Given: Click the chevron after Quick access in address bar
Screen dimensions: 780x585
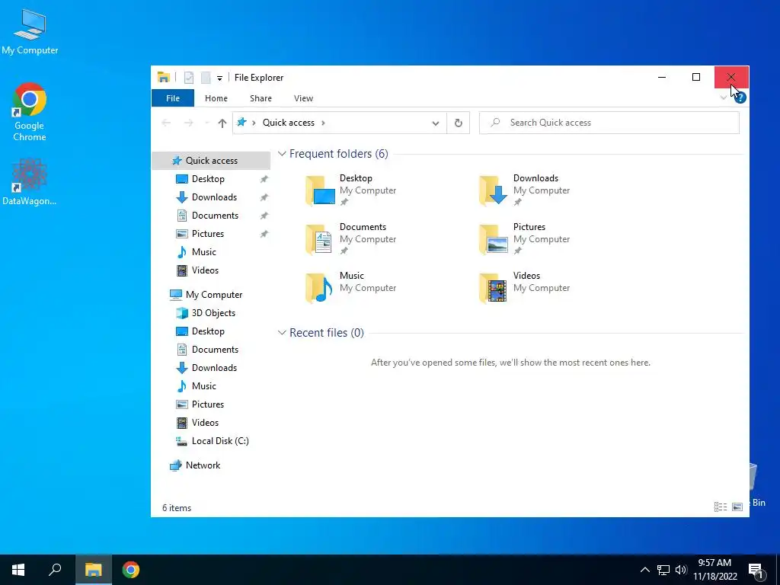Looking at the screenshot, I should point(323,123).
